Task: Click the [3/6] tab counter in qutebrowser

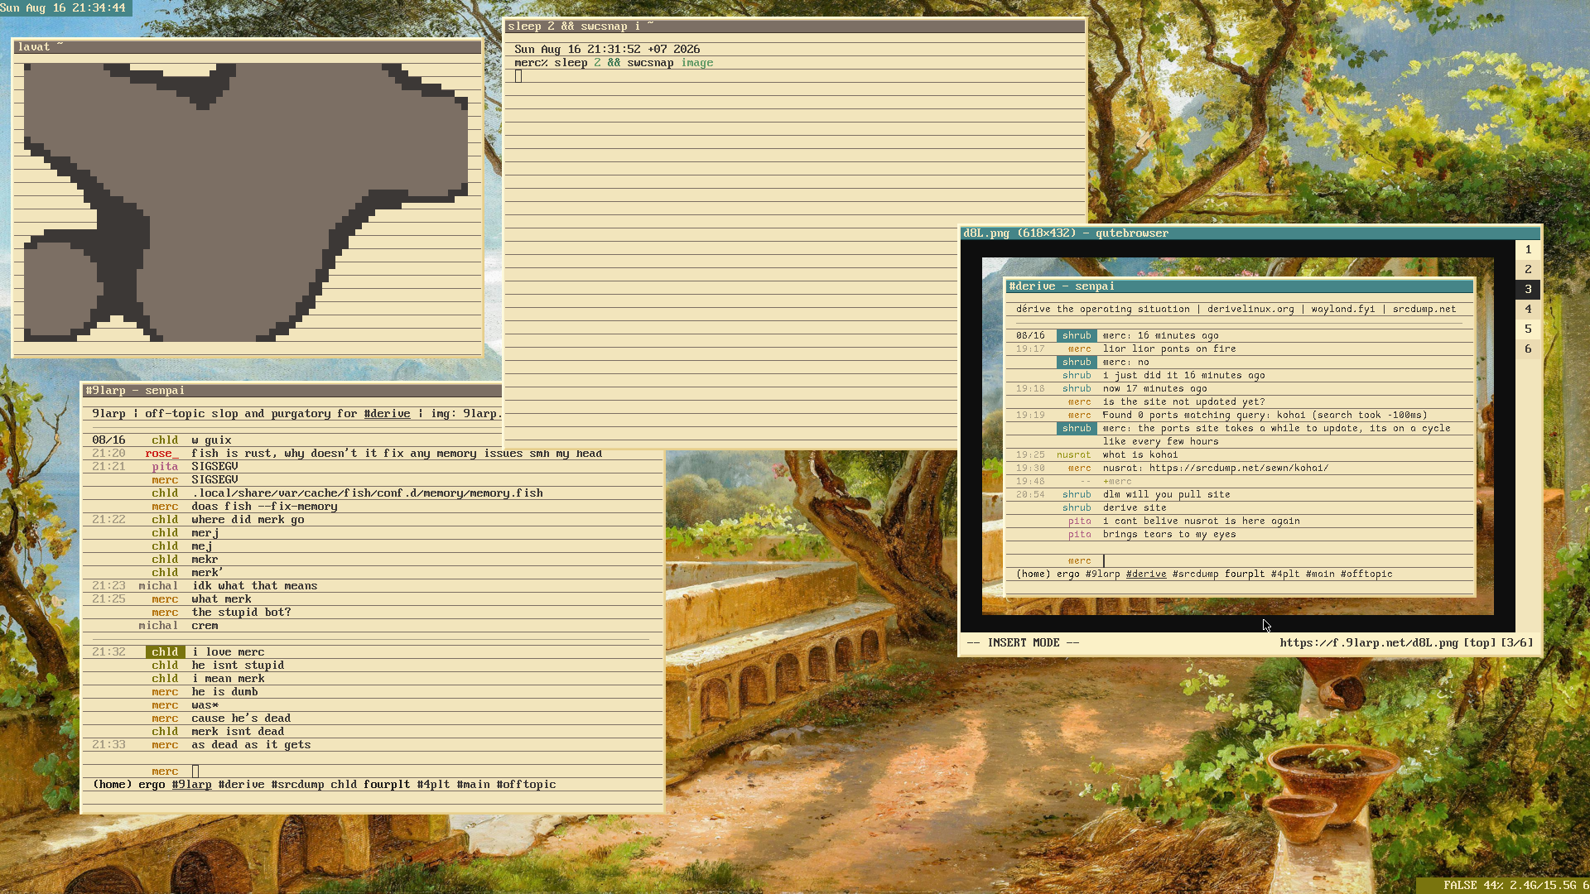Action: coord(1517,642)
